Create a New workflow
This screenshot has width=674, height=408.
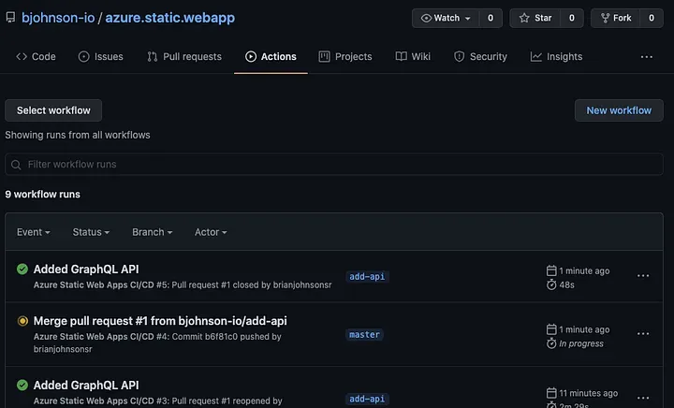pyautogui.click(x=619, y=110)
